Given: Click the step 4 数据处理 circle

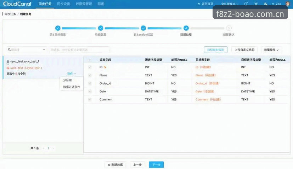Looking at the screenshot, I should (x=186, y=28).
